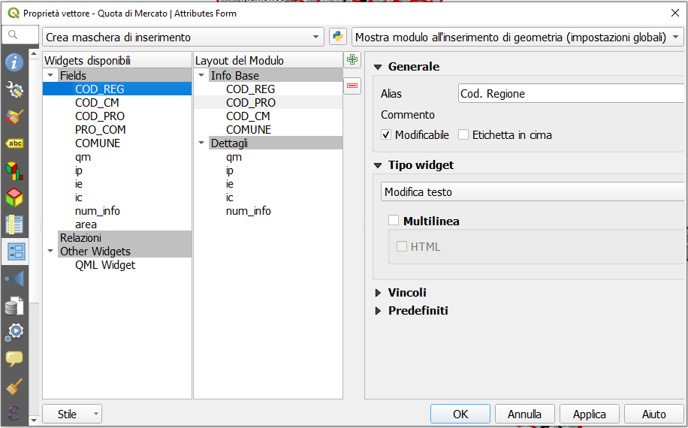The image size is (688, 428).
Task: Select area field in available widgets
Action: click(86, 225)
